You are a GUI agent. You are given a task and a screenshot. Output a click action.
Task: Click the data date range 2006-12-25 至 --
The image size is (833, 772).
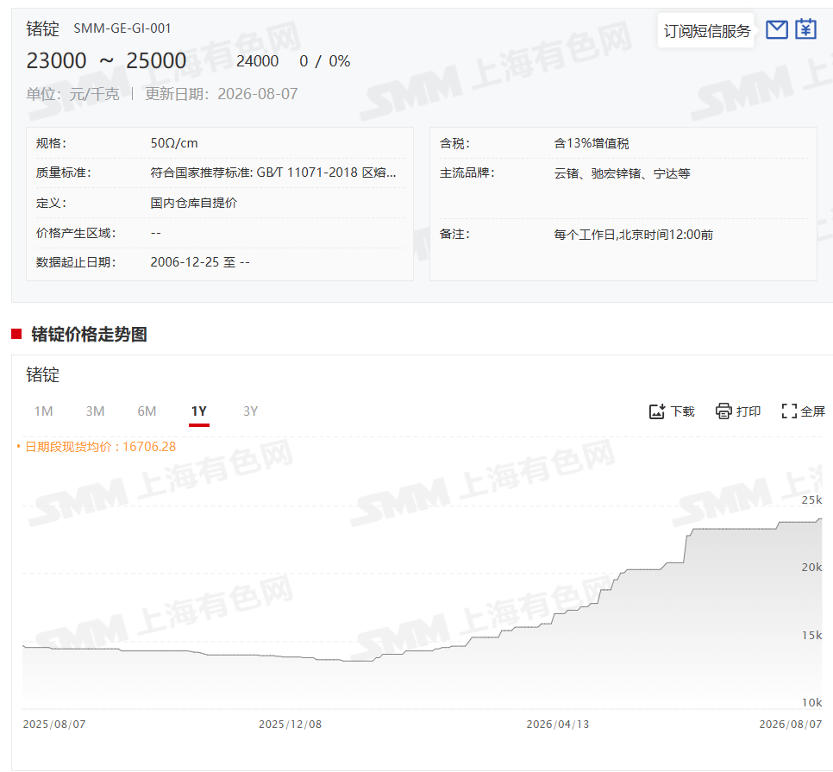200,262
